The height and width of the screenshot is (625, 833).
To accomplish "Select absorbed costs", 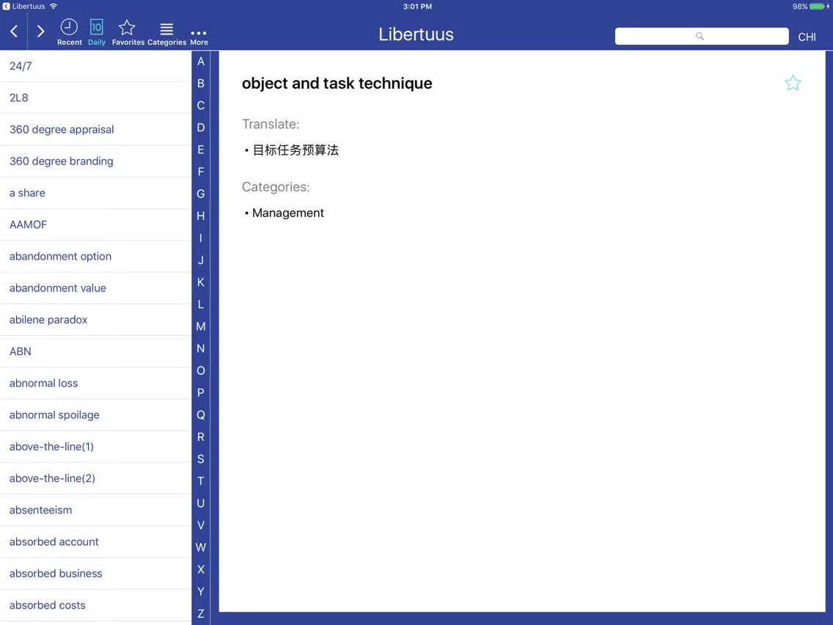I will pyautogui.click(x=95, y=605).
